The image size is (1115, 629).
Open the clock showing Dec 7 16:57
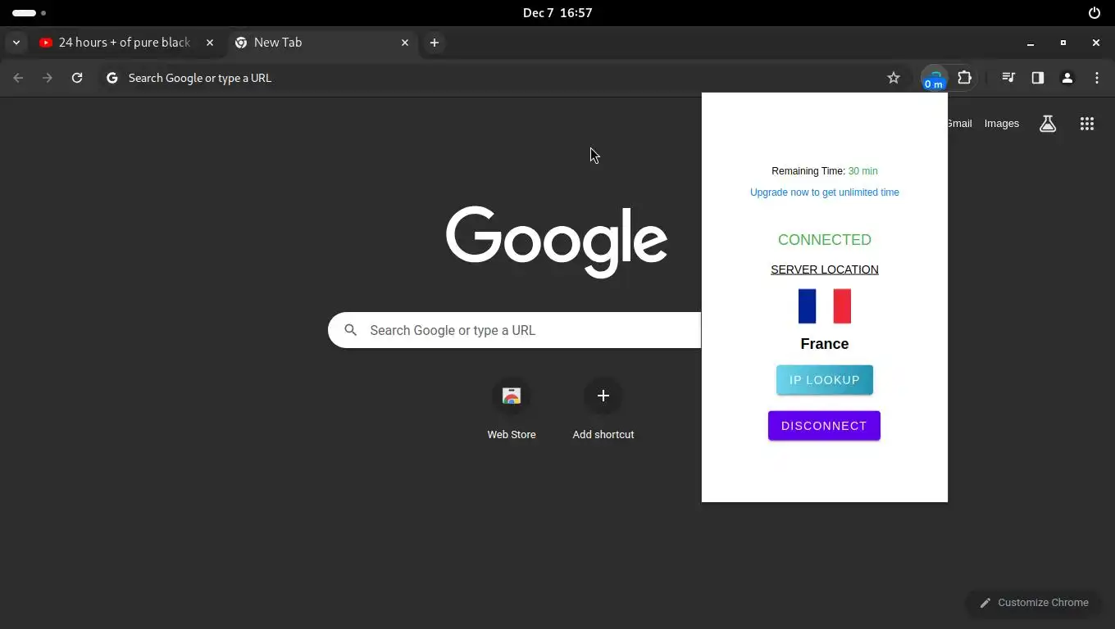(557, 12)
